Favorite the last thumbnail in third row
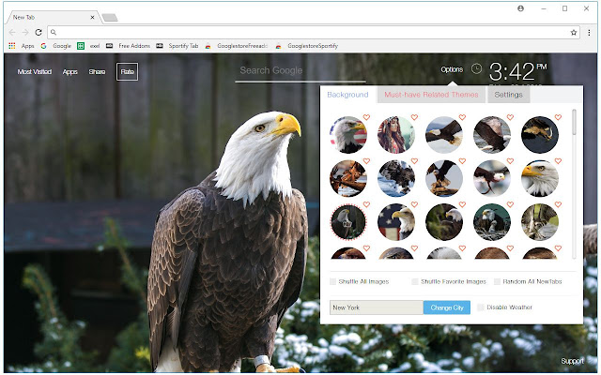Viewport: 601px width, 375px height. [x=558, y=204]
